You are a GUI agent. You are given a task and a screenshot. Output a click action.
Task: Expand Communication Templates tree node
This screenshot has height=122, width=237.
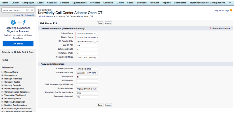(2, 92)
